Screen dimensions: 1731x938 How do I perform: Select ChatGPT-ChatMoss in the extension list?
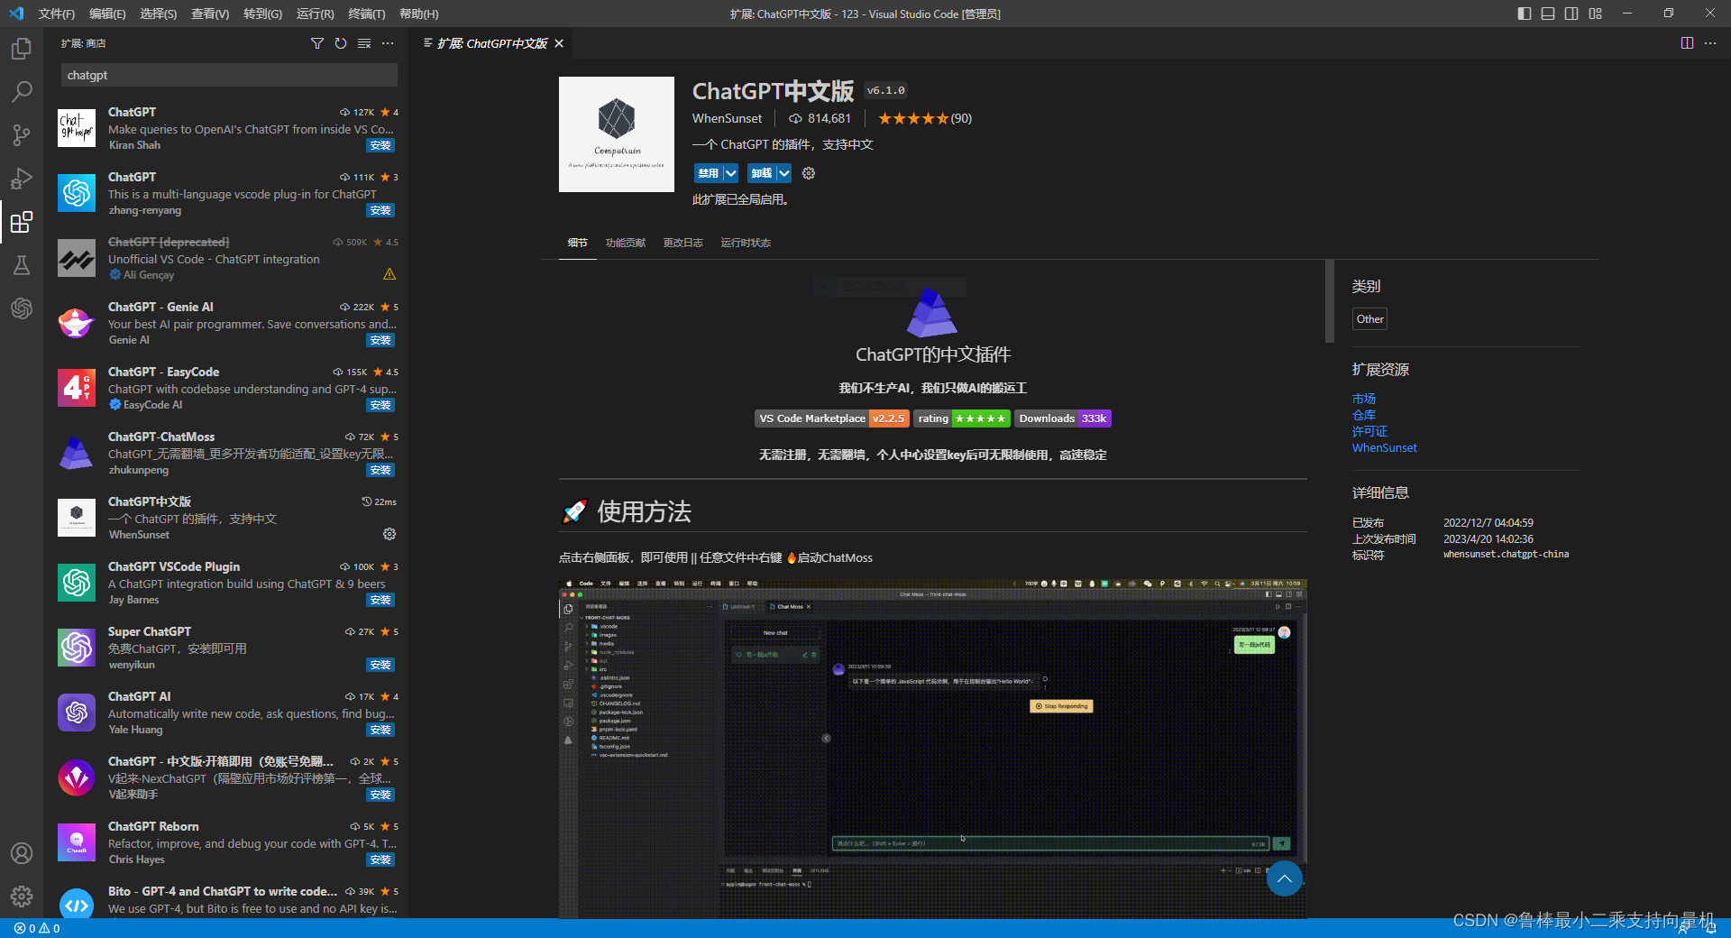(225, 453)
